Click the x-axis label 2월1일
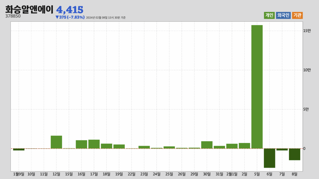 coord(232,174)
